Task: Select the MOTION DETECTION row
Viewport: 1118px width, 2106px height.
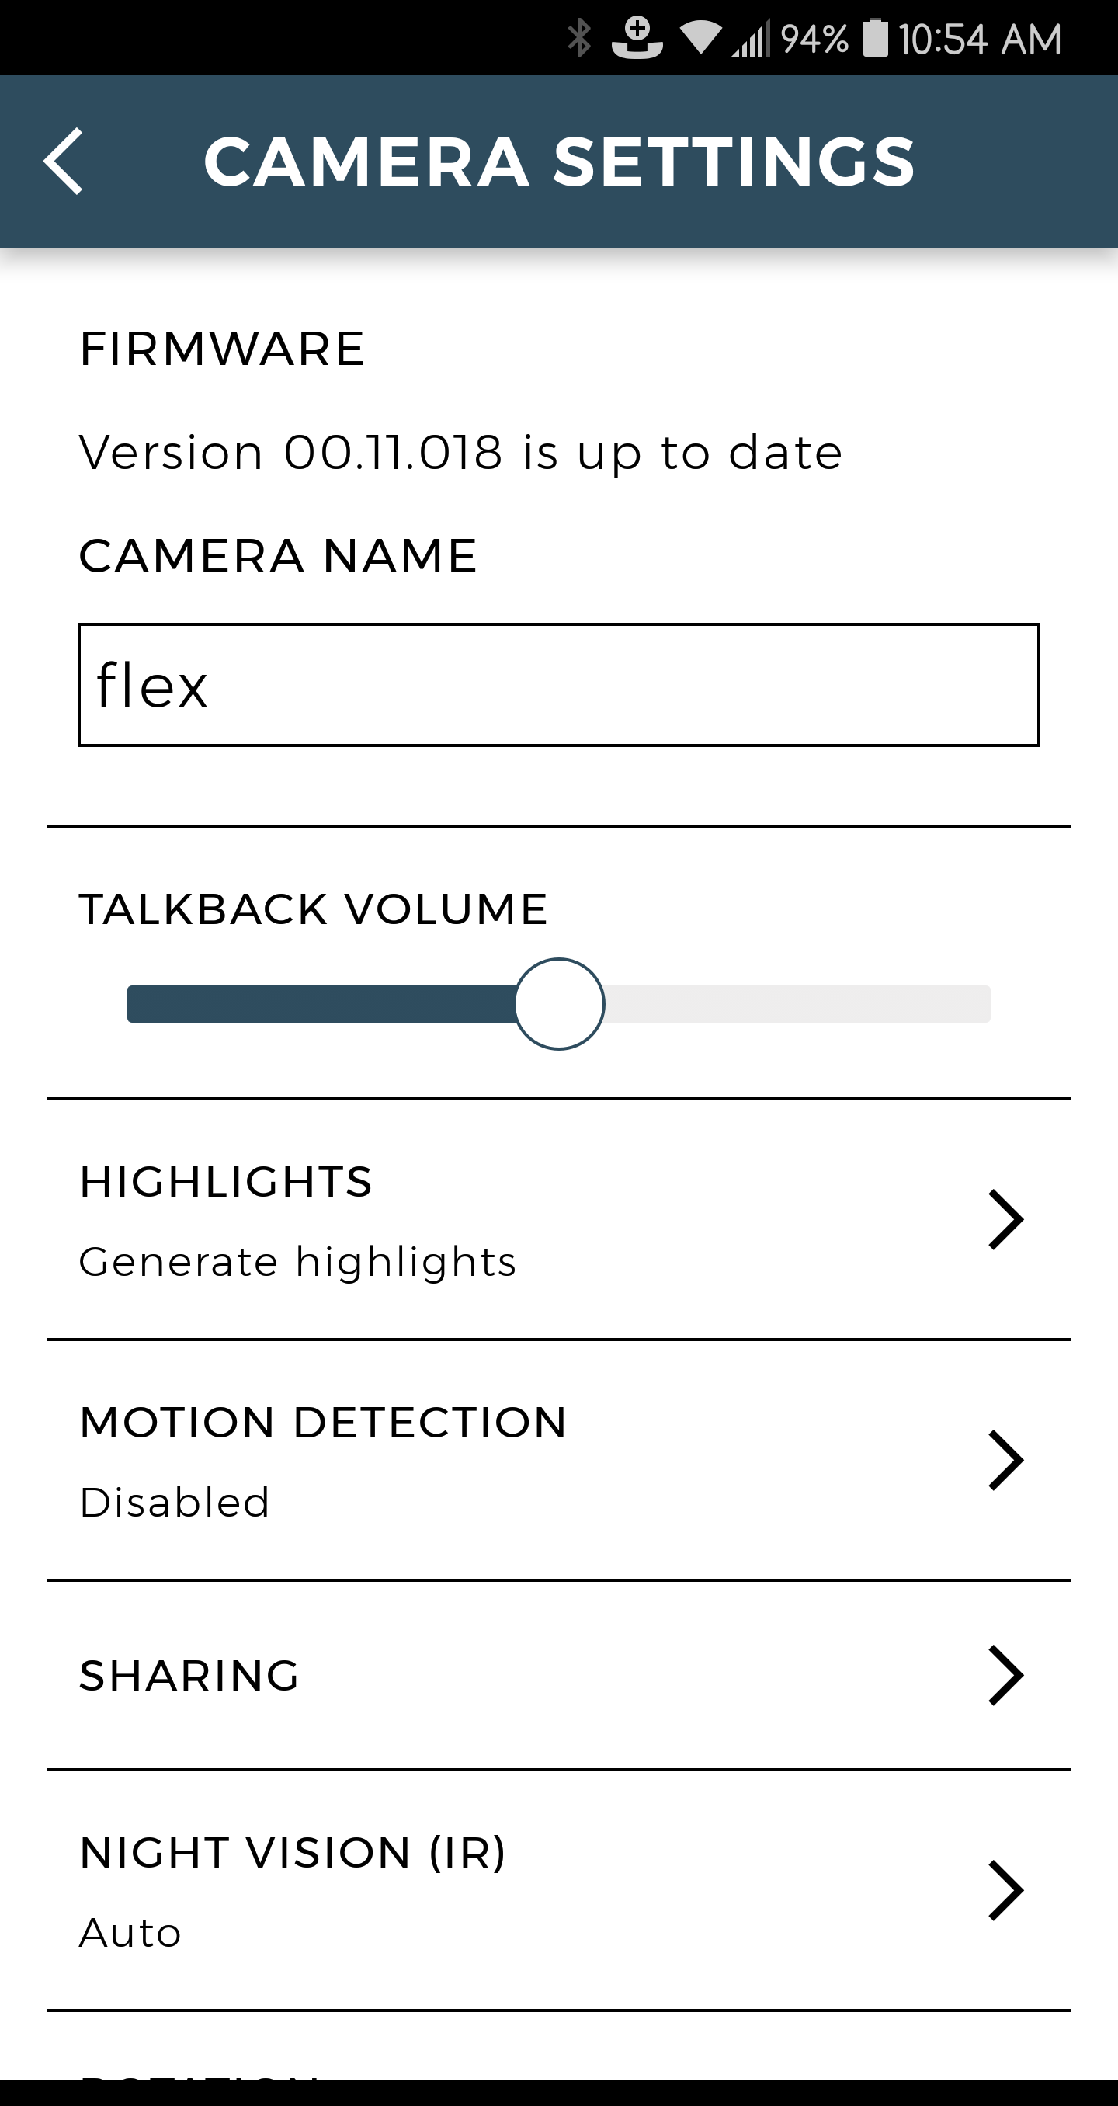Action: (x=559, y=1460)
